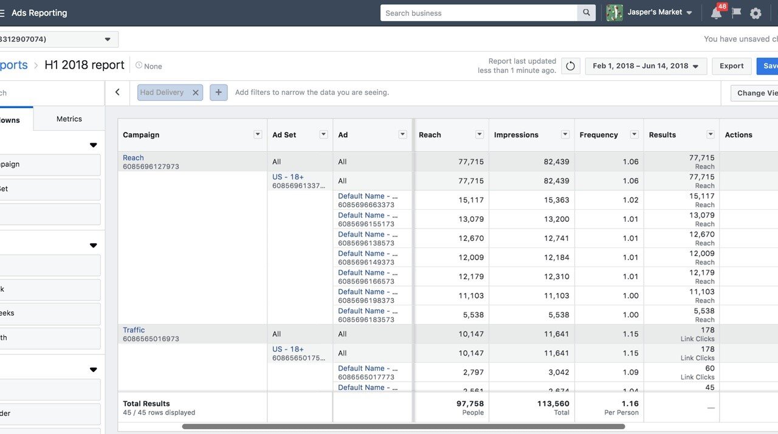Click the Search business input field

point(479,13)
